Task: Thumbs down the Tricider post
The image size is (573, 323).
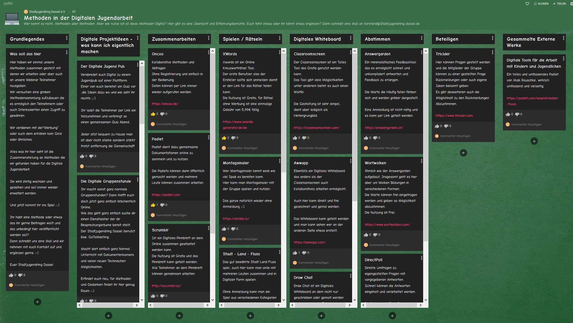Action: (446, 126)
